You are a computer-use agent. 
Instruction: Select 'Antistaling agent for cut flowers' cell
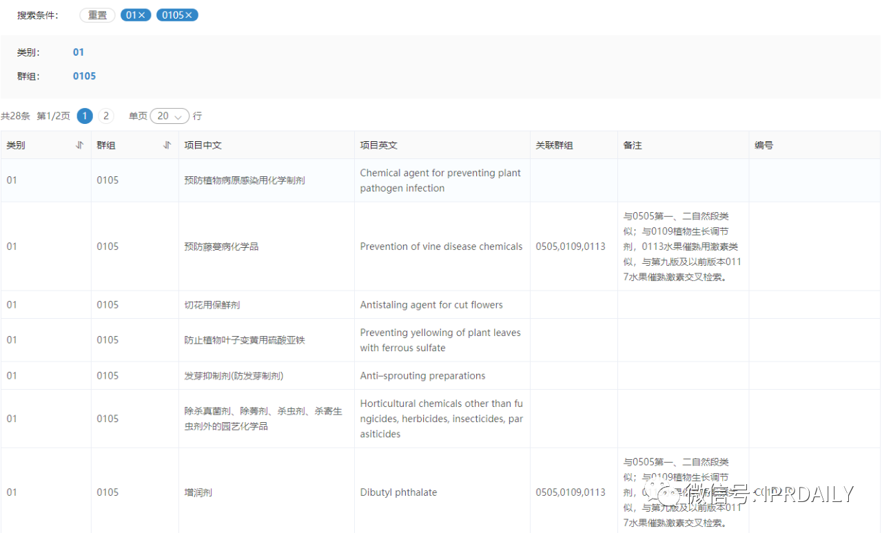tap(442, 305)
